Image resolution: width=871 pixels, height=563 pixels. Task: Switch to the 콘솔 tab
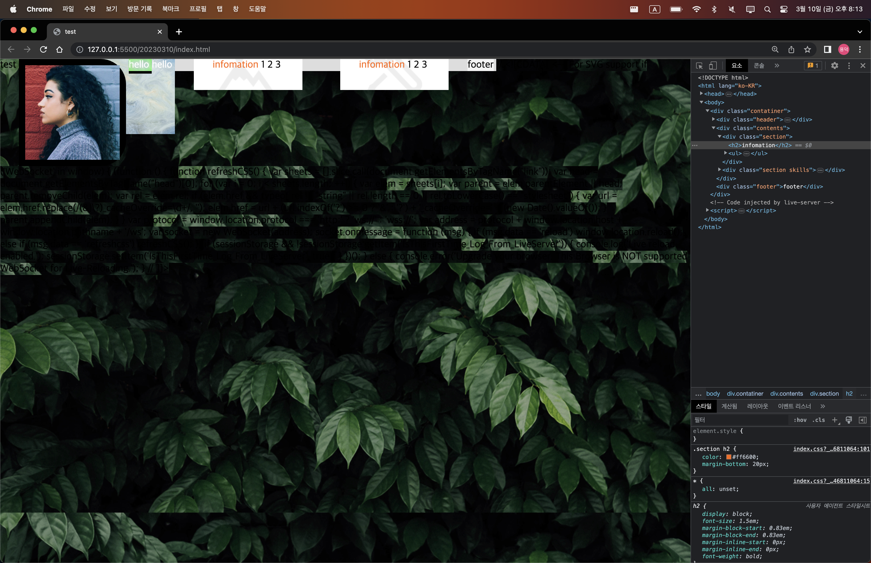[759, 66]
